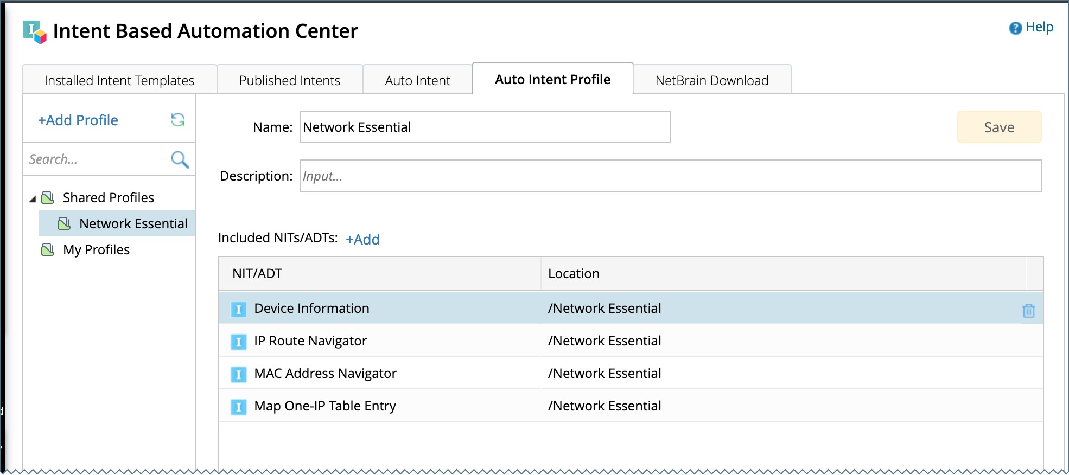This screenshot has height=475, width=1069.
Task: Click the refresh profiles icon
Action: (178, 120)
